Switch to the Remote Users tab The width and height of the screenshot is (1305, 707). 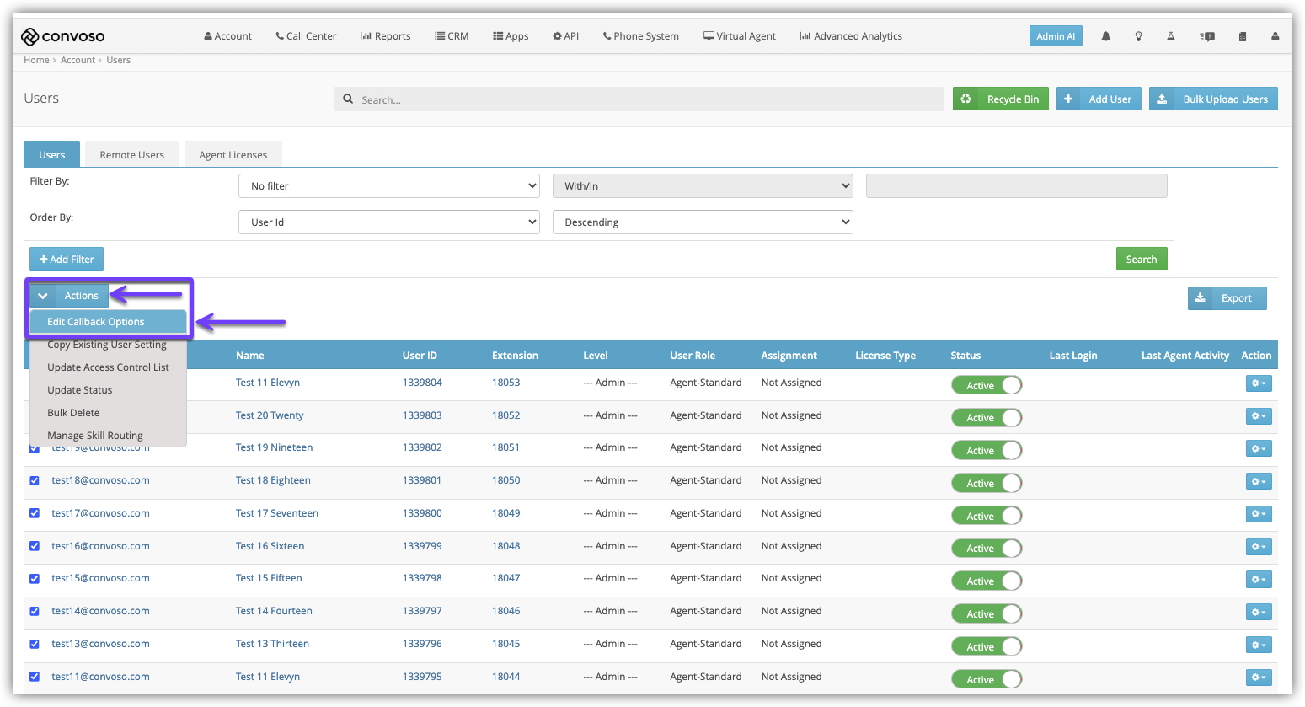132,155
